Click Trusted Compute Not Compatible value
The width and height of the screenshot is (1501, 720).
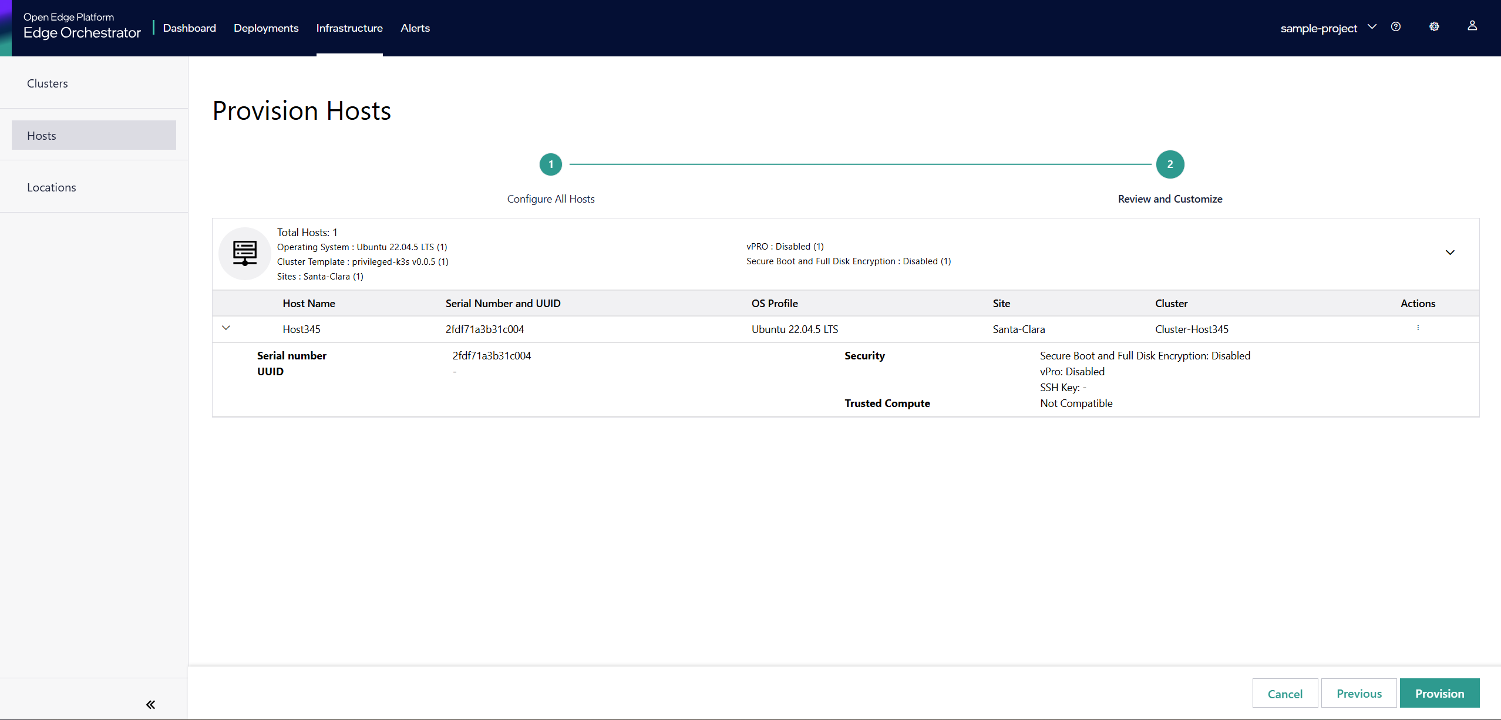pyautogui.click(x=1076, y=403)
